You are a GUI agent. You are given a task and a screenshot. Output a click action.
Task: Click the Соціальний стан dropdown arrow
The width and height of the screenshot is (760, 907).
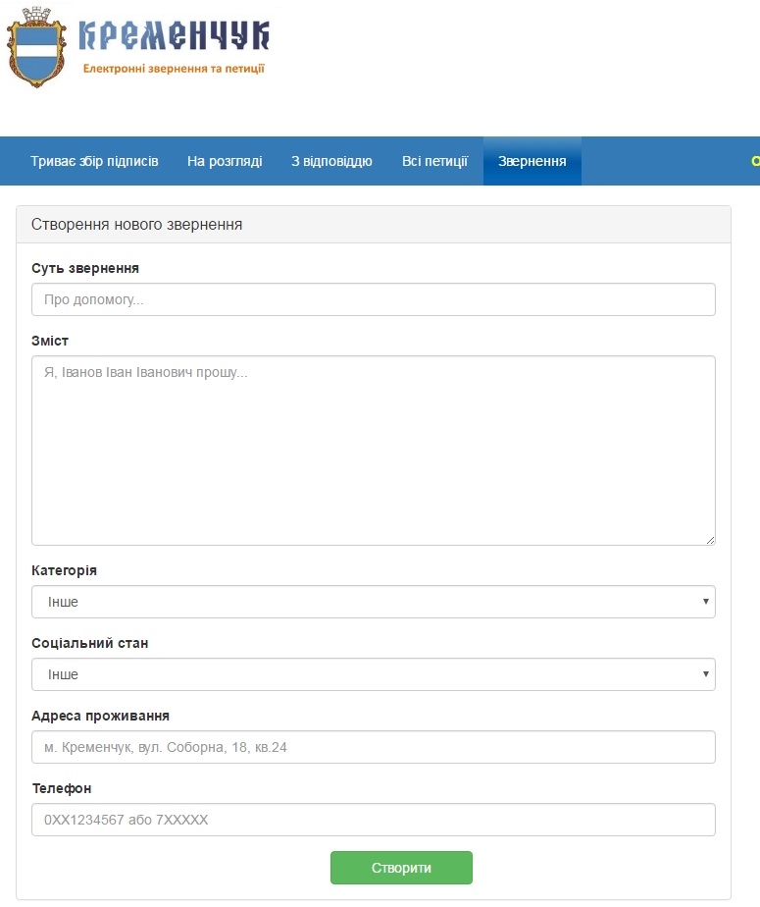705,674
